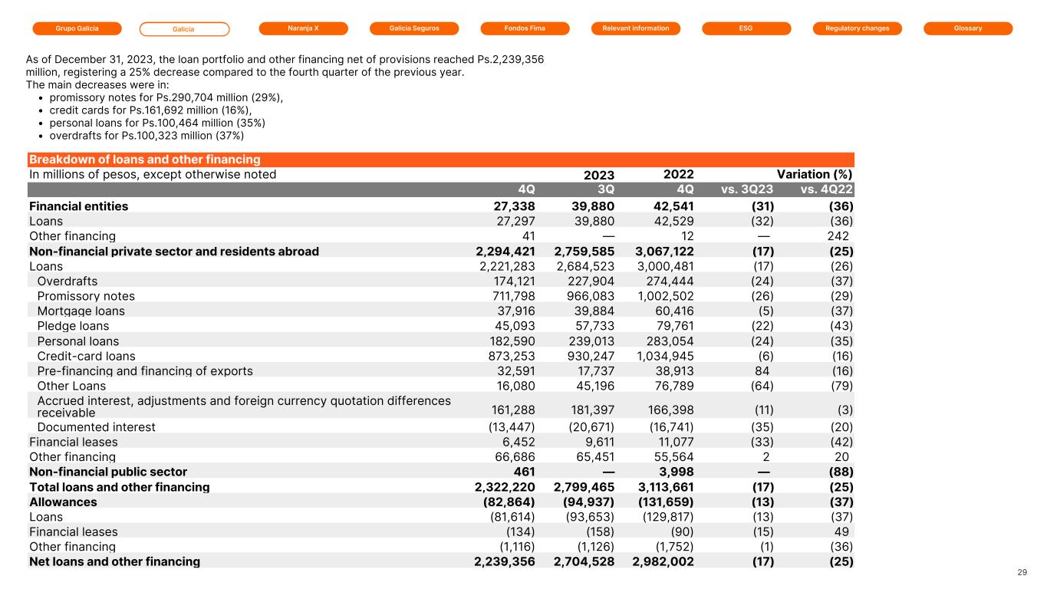Screen dimensions: 1047x589
Task: Click the Total loans and other financing row
Action: tap(119, 487)
